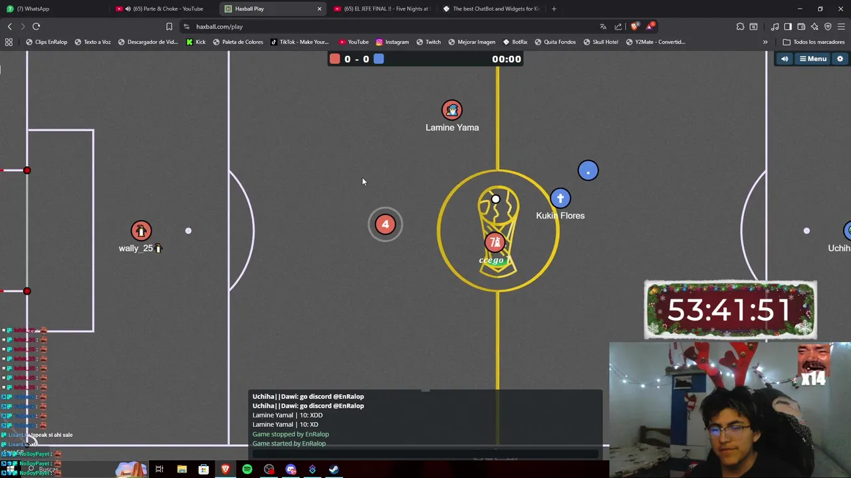Toggle the browser sidebar panel
The height and width of the screenshot is (478, 851).
click(x=788, y=27)
